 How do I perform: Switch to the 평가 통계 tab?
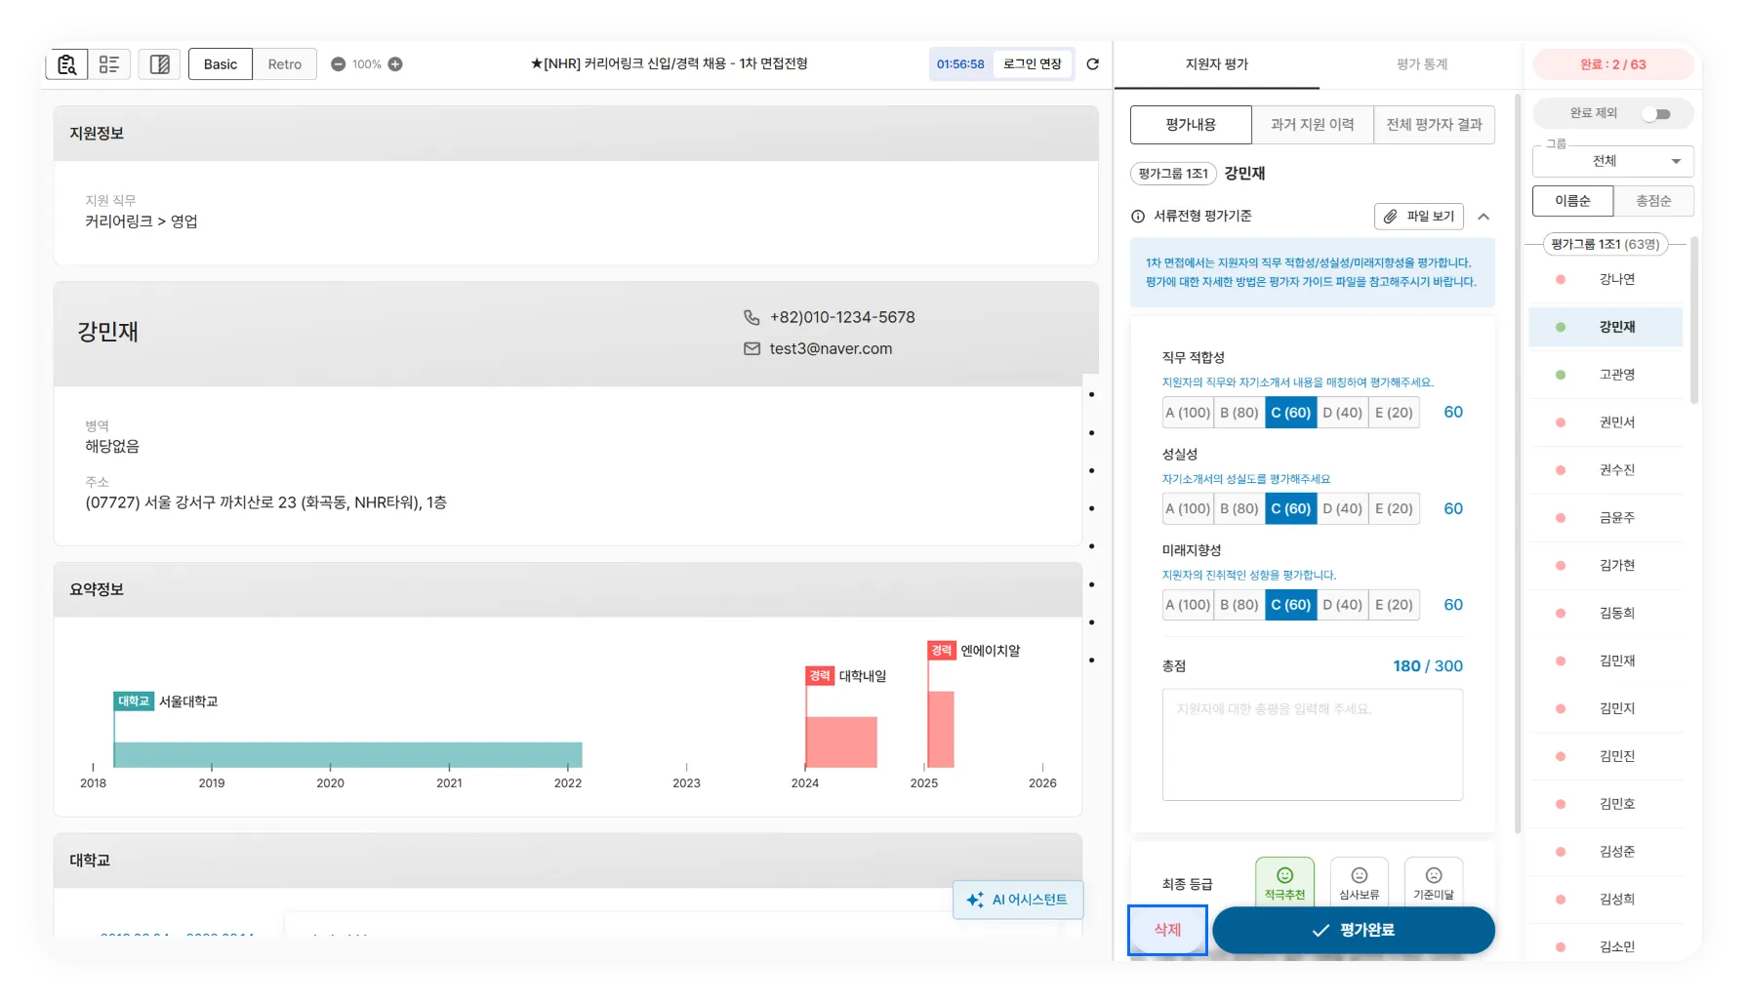click(x=1421, y=64)
